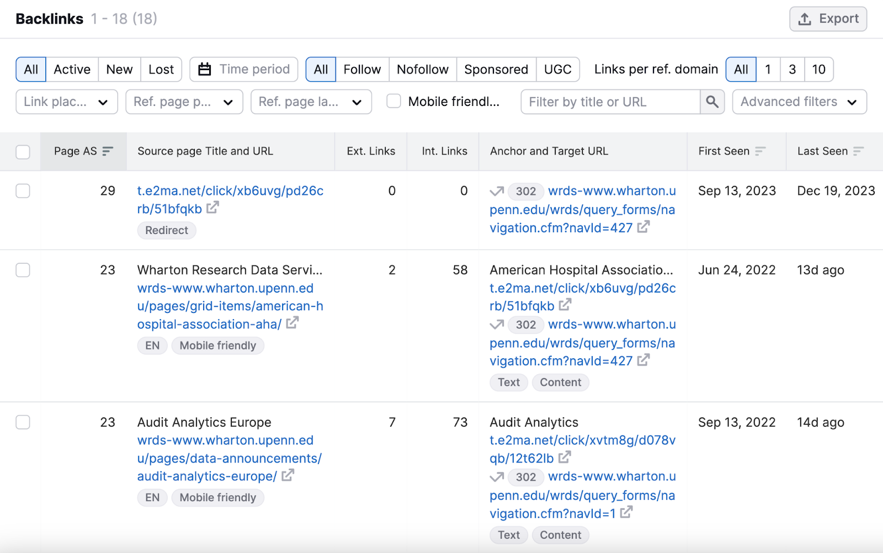This screenshot has width=883, height=553.
Task: Sort results by Page AS column icon
Action: tap(108, 151)
